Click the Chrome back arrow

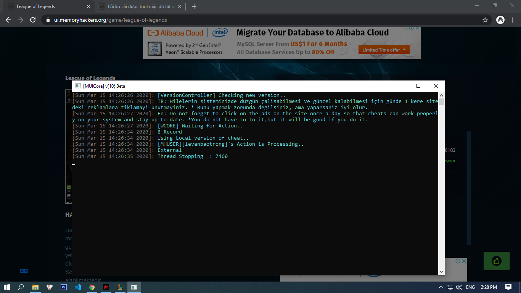[8, 20]
